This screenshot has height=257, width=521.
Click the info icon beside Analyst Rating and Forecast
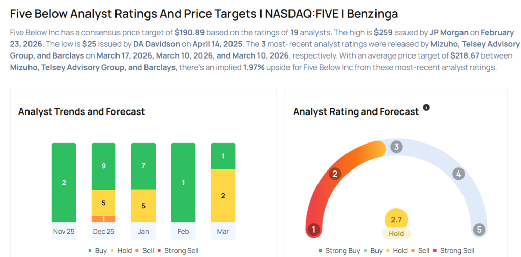tap(426, 108)
